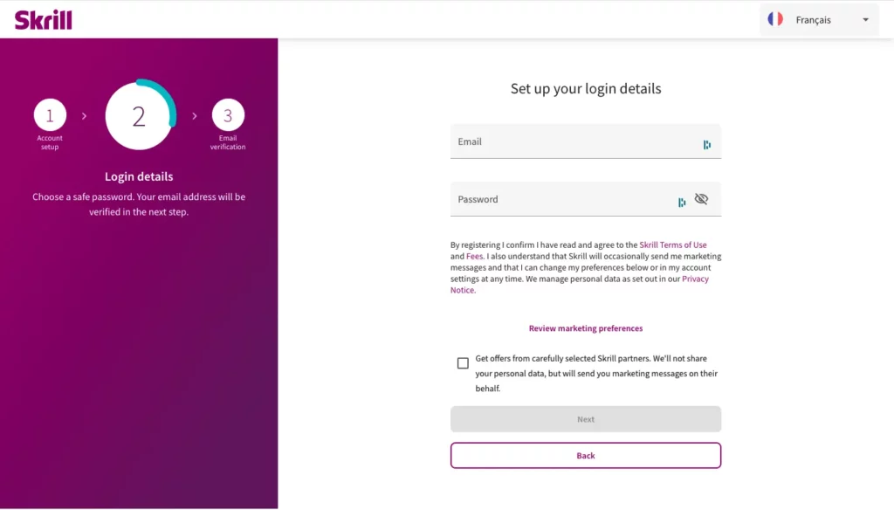
Task: Click the chevron between steps 1 and 2
Action: (84, 114)
